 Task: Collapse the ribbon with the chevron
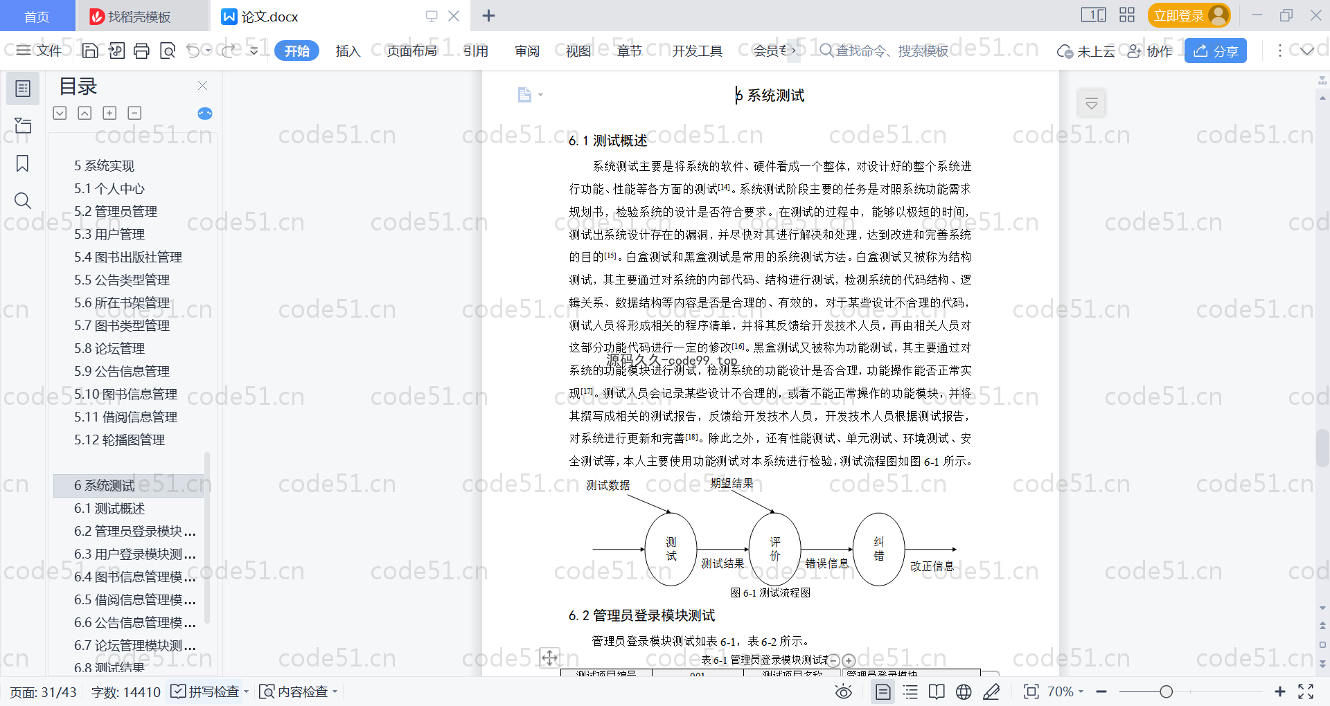tap(1307, 51)
